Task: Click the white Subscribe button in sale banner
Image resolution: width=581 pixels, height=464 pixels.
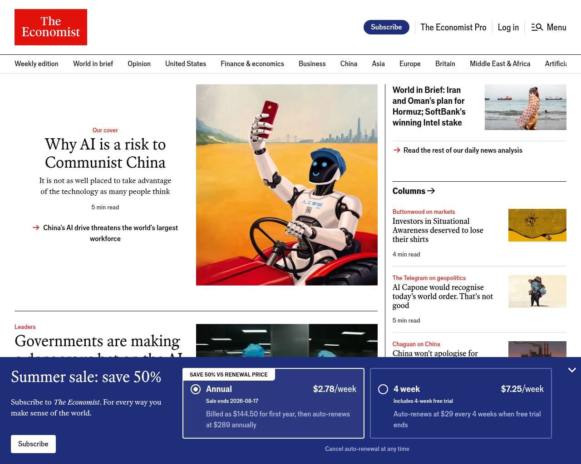Action: (x=33, y=444)
